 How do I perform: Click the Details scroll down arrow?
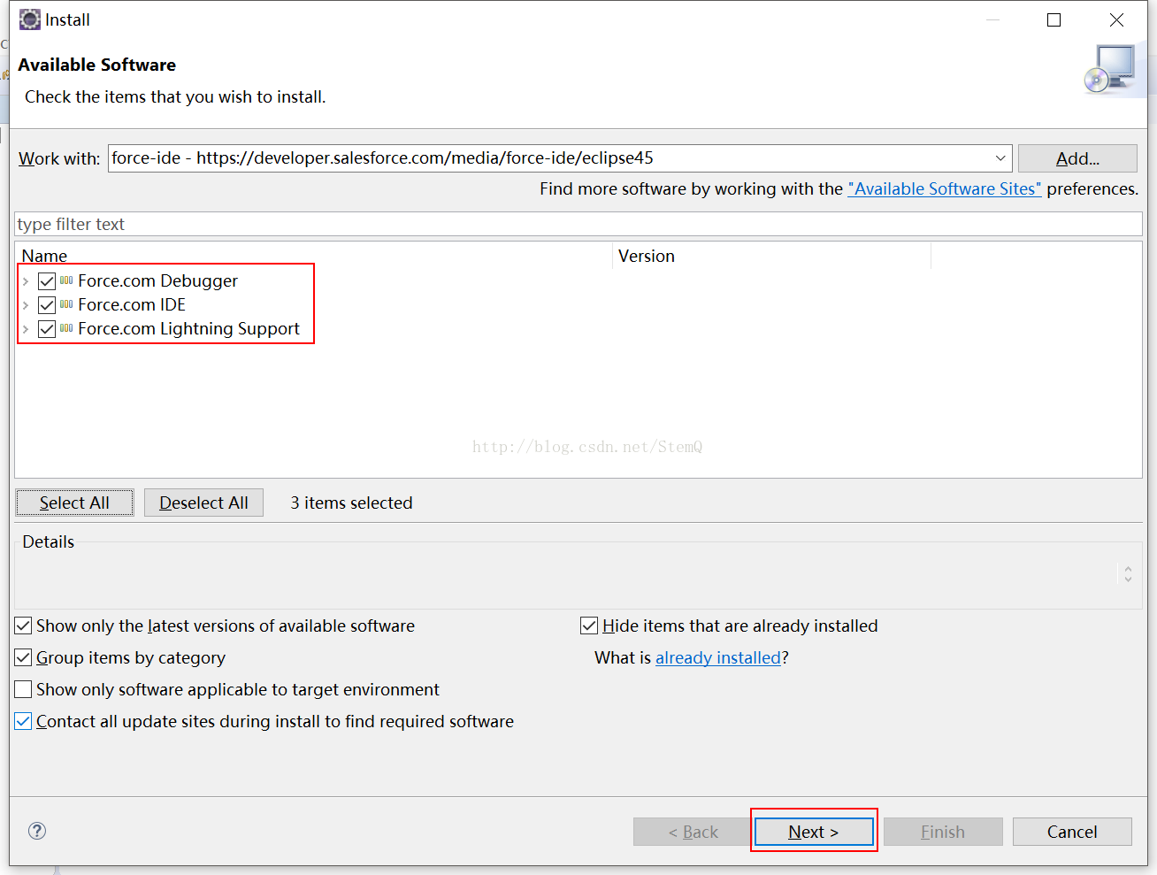click(1128, 579)
